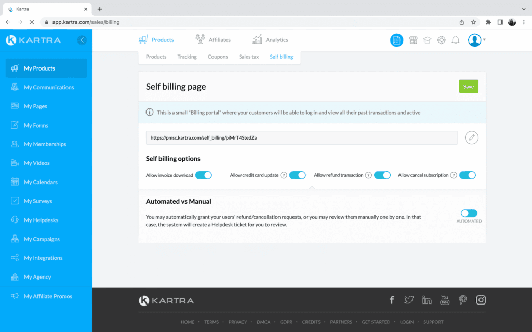Open the PRIVACY footer link
Screen dimensions: 532x332
click(x=237, y=322)
